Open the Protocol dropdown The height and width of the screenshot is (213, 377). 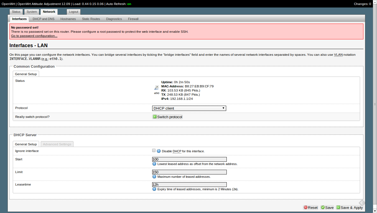(x=189, y=108)
